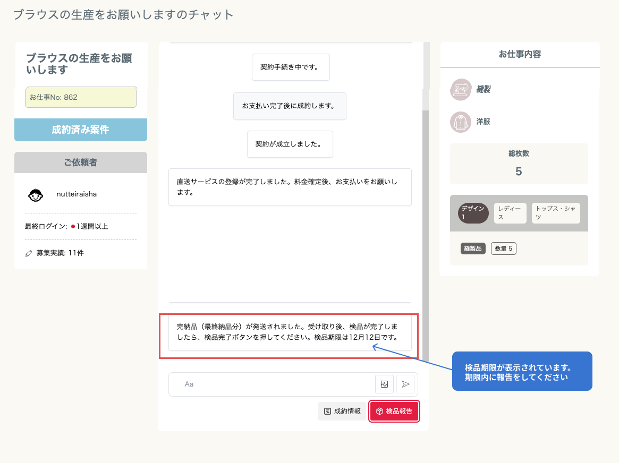
Task: Click the 縫製品 badge
Action: point(473,248)
